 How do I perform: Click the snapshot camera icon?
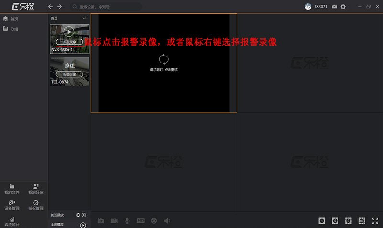tap(101, 221)
